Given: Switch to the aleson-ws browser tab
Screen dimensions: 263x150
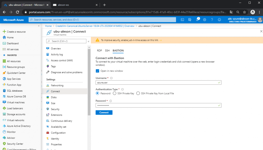Looking at the screenshot, I should (75, 5).
